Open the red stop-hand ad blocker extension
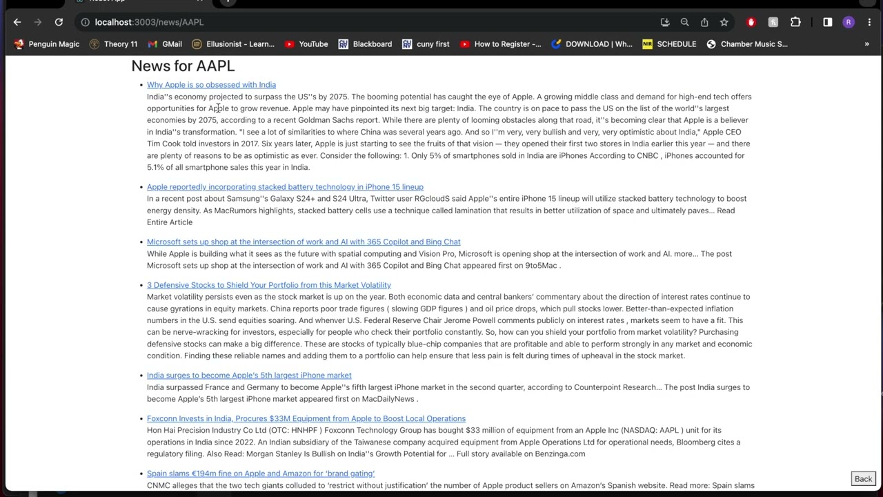Viewport: 883px width, 497px height. [x=751, y=22]
